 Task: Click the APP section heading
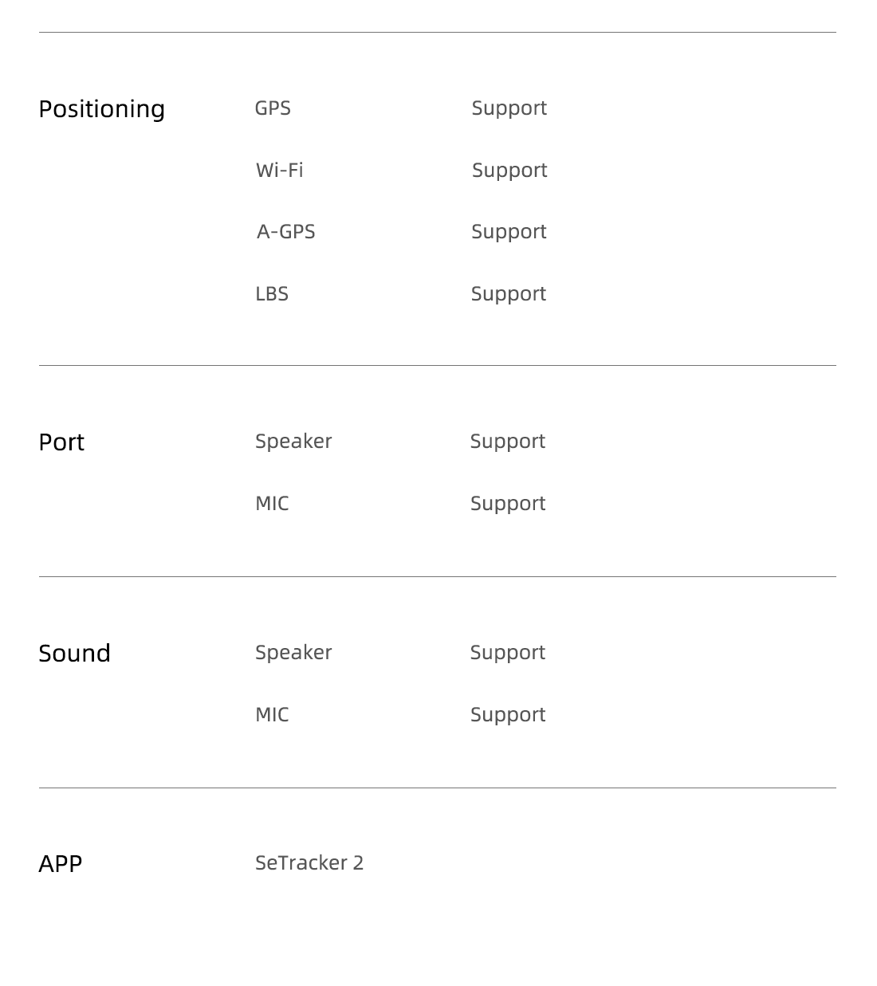point(61,864)
